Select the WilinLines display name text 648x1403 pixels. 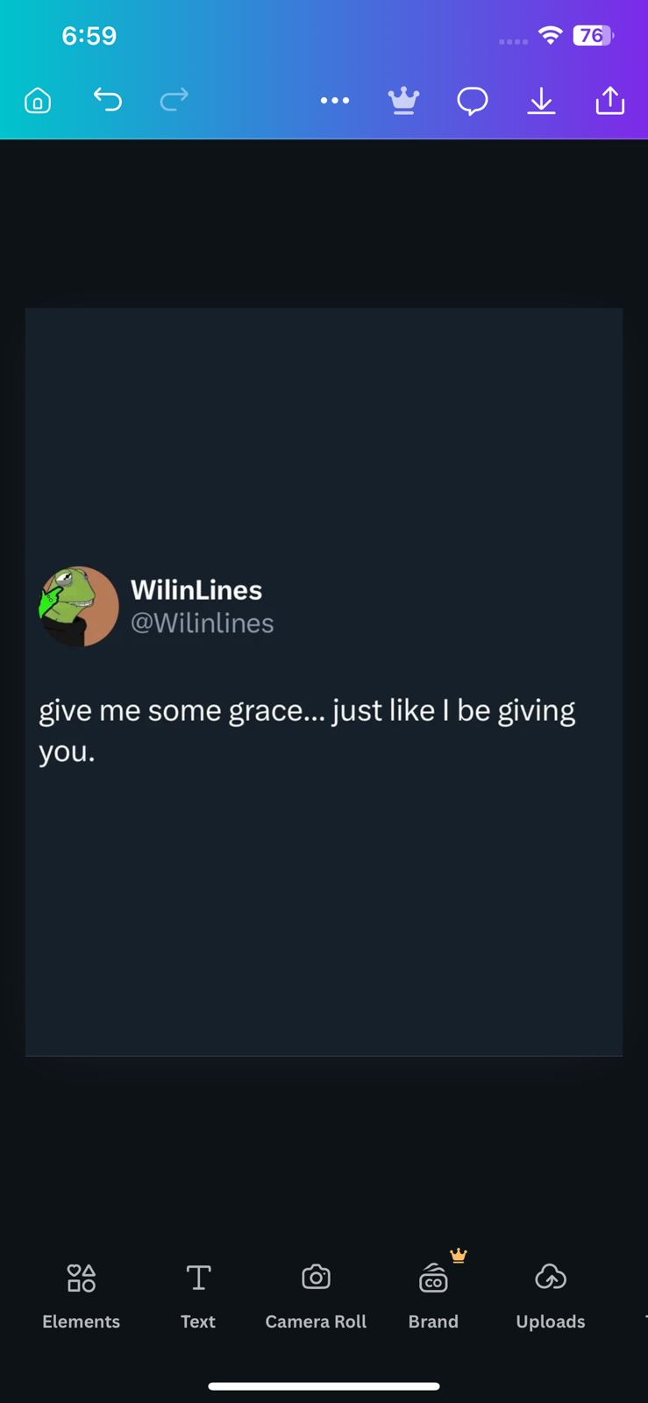pos(196,590)
